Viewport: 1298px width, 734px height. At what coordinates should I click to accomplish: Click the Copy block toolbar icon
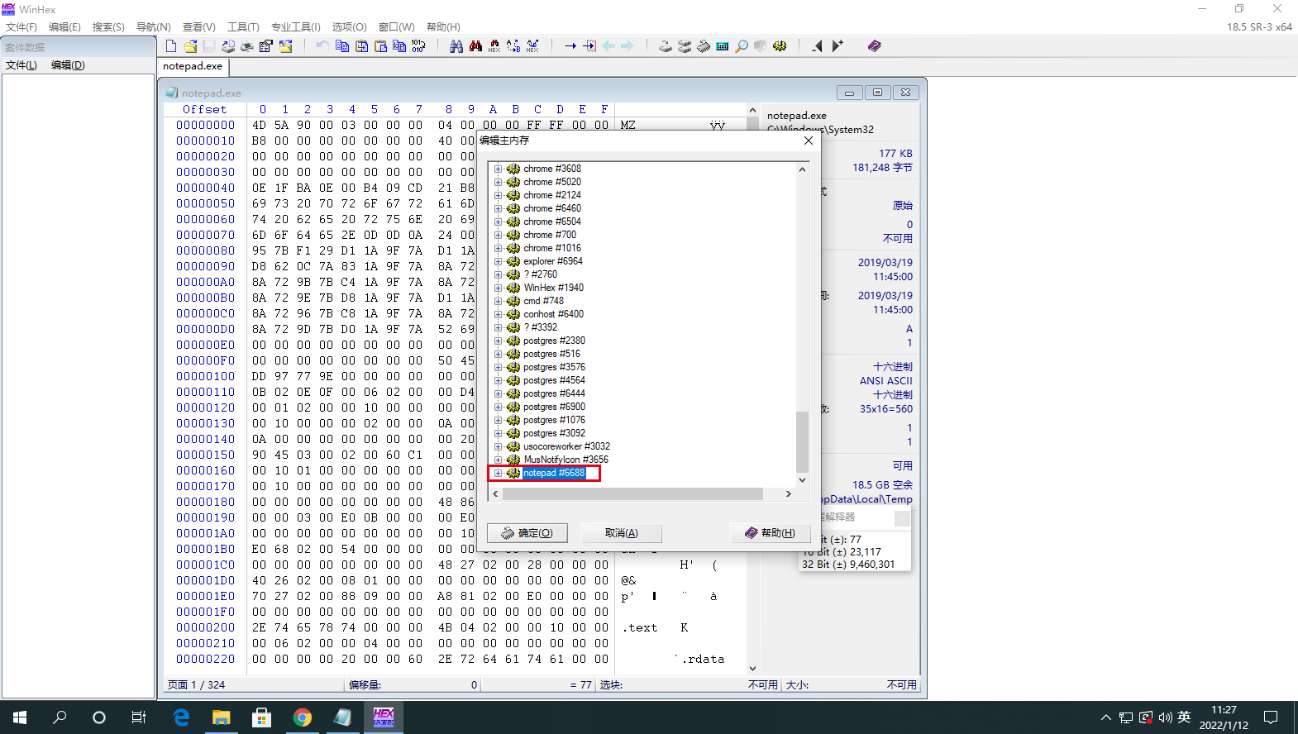coord(342,46)
